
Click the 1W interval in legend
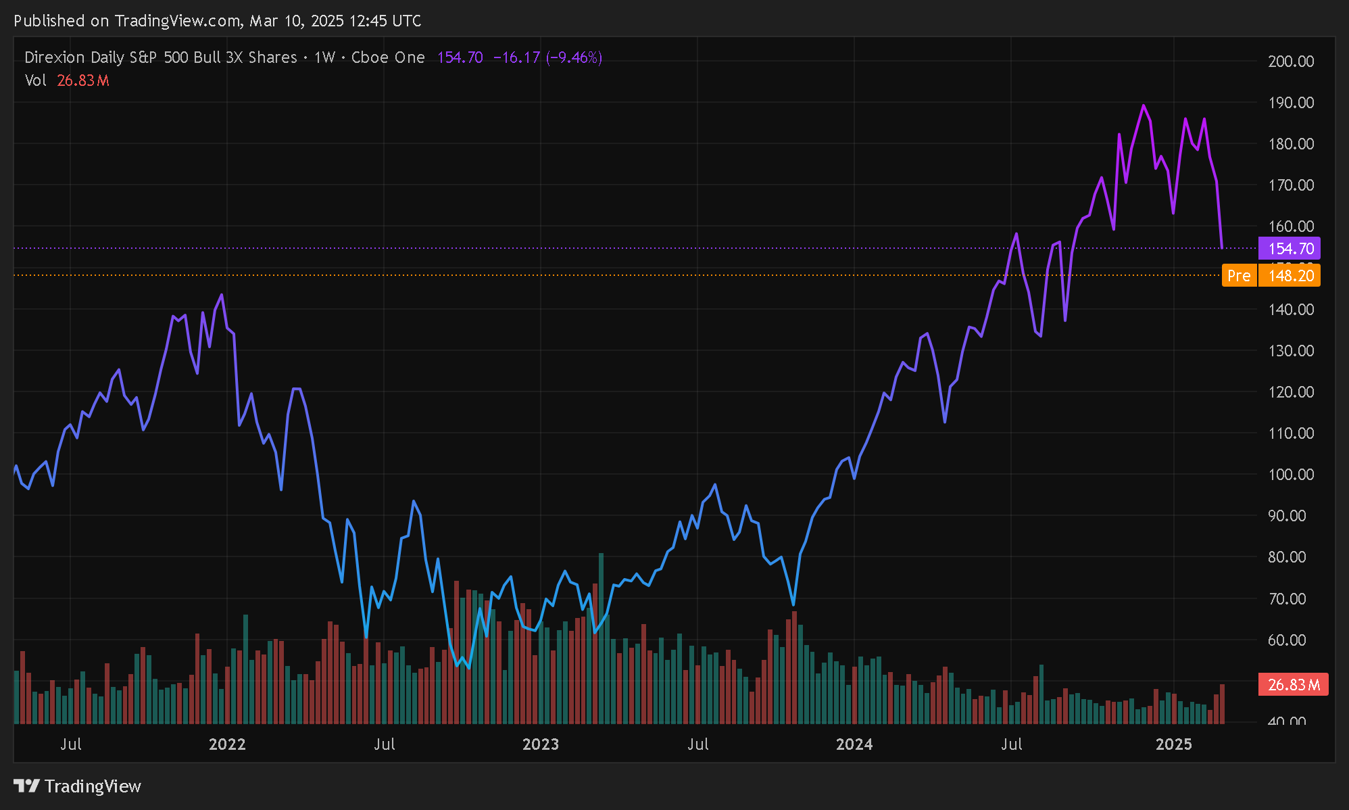click(324, 57)
